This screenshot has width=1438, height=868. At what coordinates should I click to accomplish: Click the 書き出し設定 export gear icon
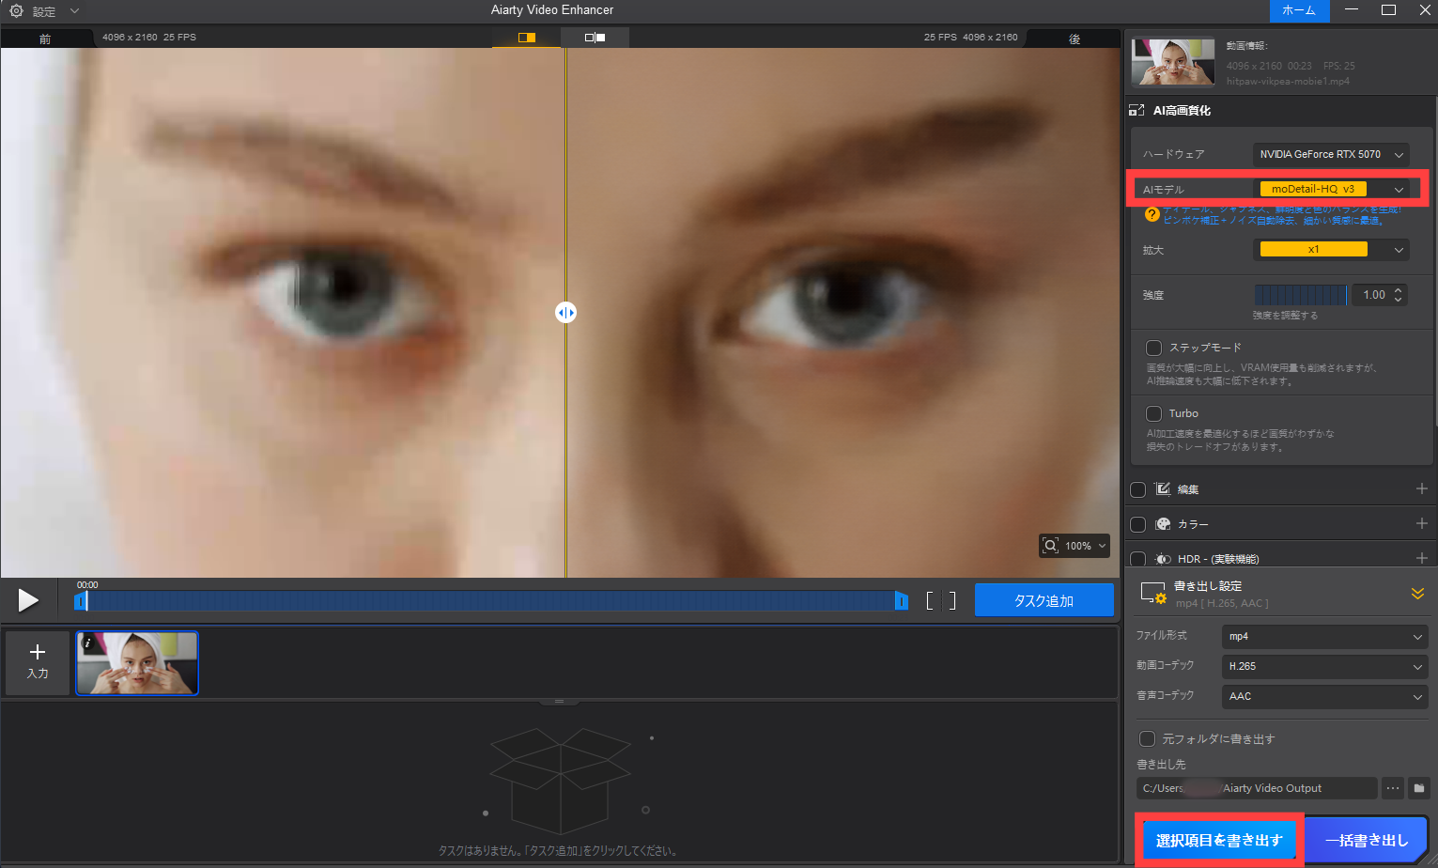click(x=1152, y=592)
